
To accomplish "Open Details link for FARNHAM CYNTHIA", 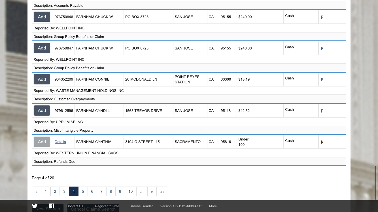I will coord(60,142).
